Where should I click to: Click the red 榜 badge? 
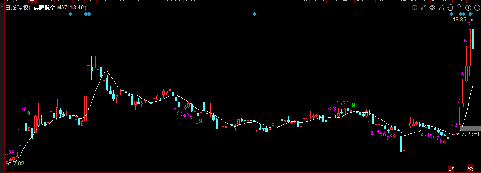click(470, 169)
